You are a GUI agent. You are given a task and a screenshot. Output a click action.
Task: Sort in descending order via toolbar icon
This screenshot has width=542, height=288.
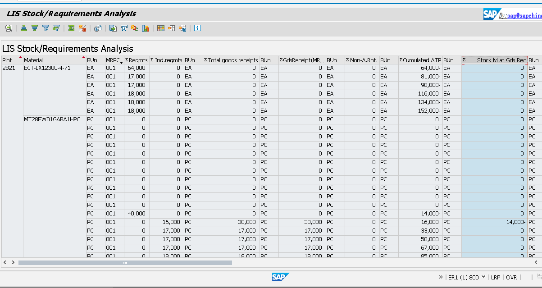(x=35, y=28)
